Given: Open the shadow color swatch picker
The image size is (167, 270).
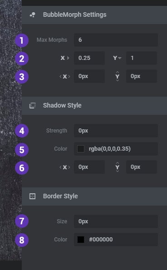Looking at the screenshot, I should coord(81,149).
